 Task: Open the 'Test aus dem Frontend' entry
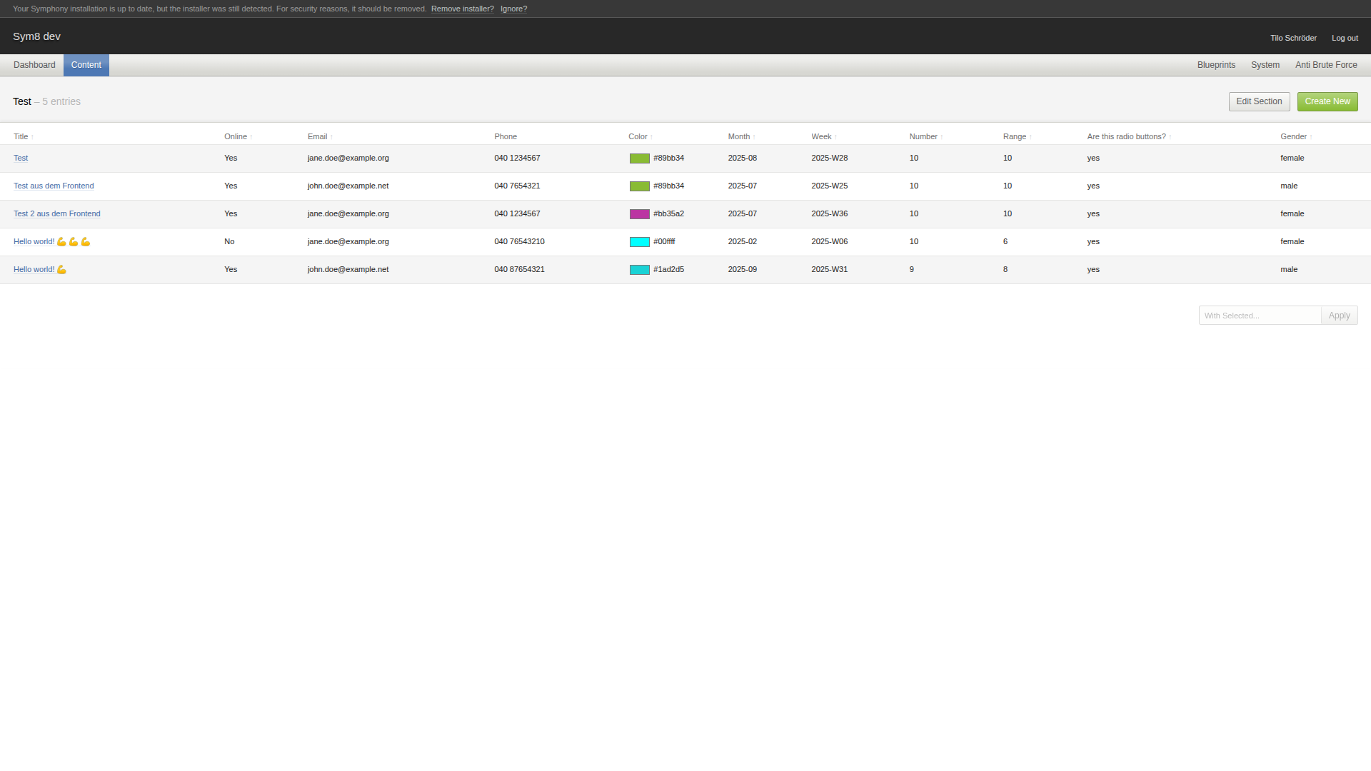pyautogui.click(x=54, y=186)
